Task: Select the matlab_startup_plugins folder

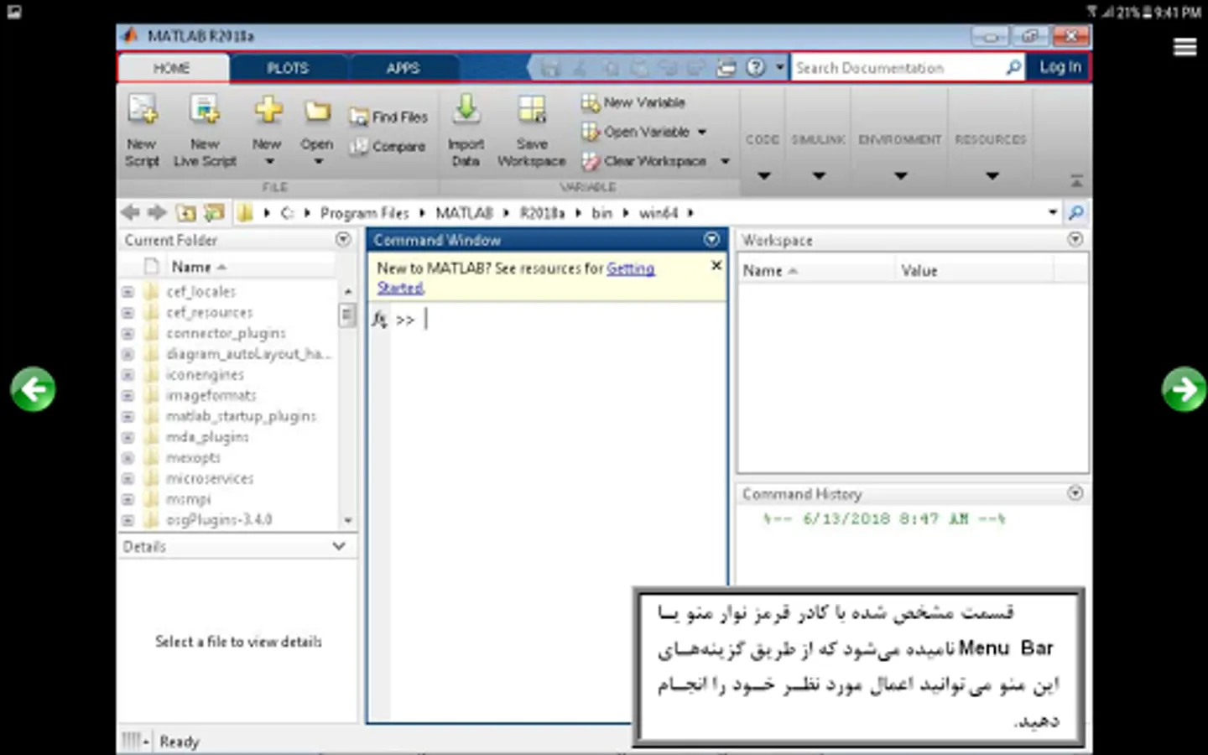Action: pyautogui.click(x=241, y=416)
